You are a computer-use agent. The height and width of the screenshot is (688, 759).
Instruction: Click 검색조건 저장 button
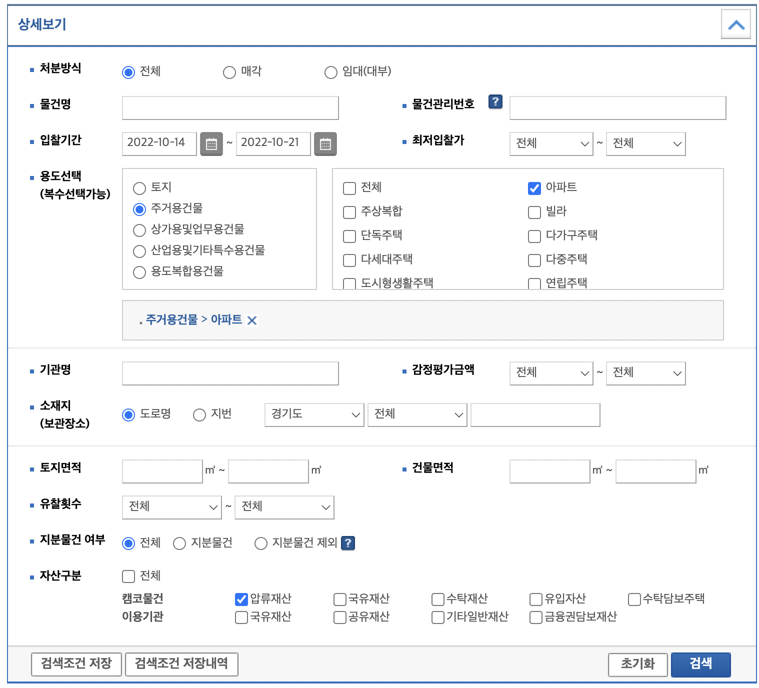coord(76,664)
